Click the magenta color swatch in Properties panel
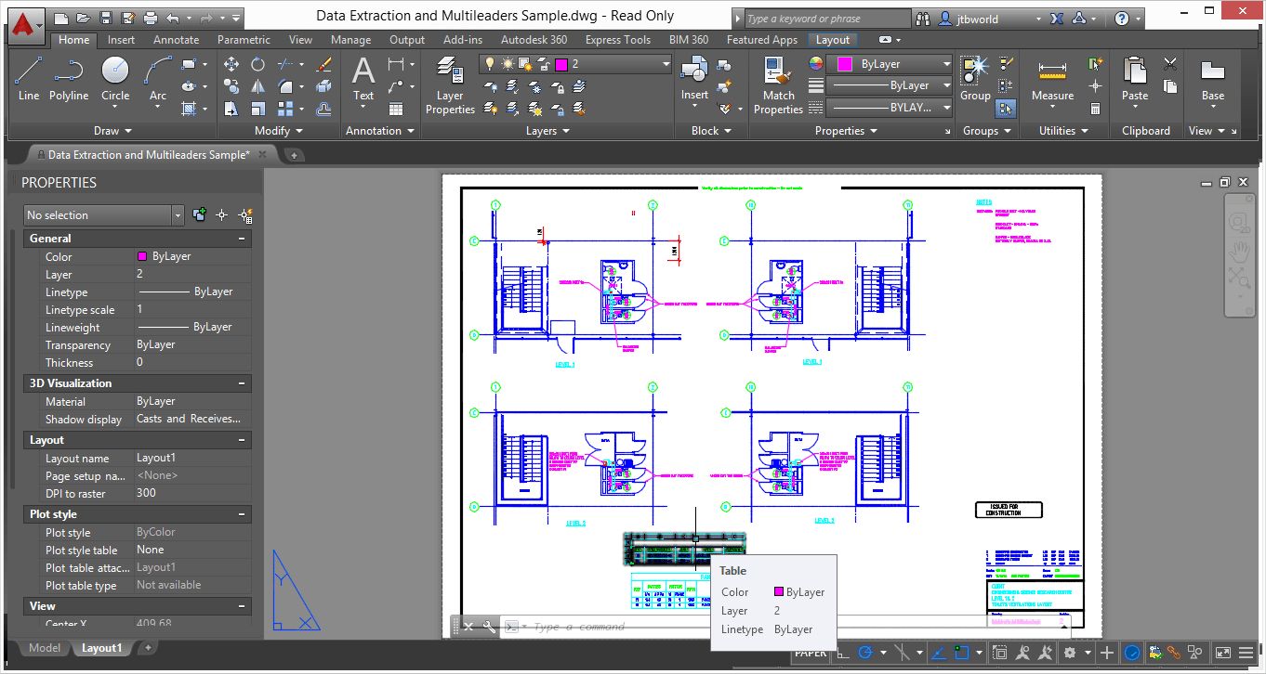 [x=847, y=63]
